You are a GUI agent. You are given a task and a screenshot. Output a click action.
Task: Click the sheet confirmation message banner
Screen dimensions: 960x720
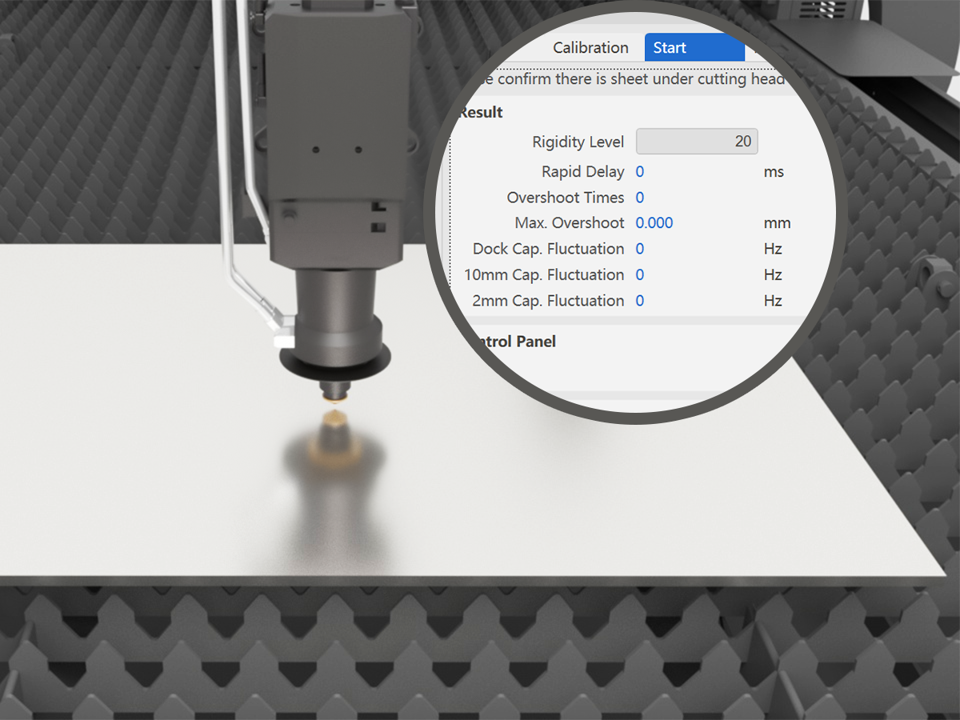632,79
